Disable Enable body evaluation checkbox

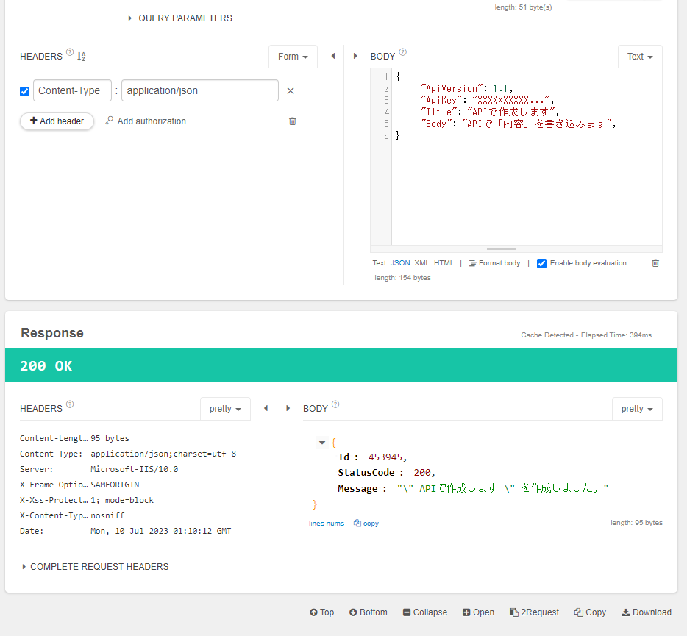[x=541, y=263]
